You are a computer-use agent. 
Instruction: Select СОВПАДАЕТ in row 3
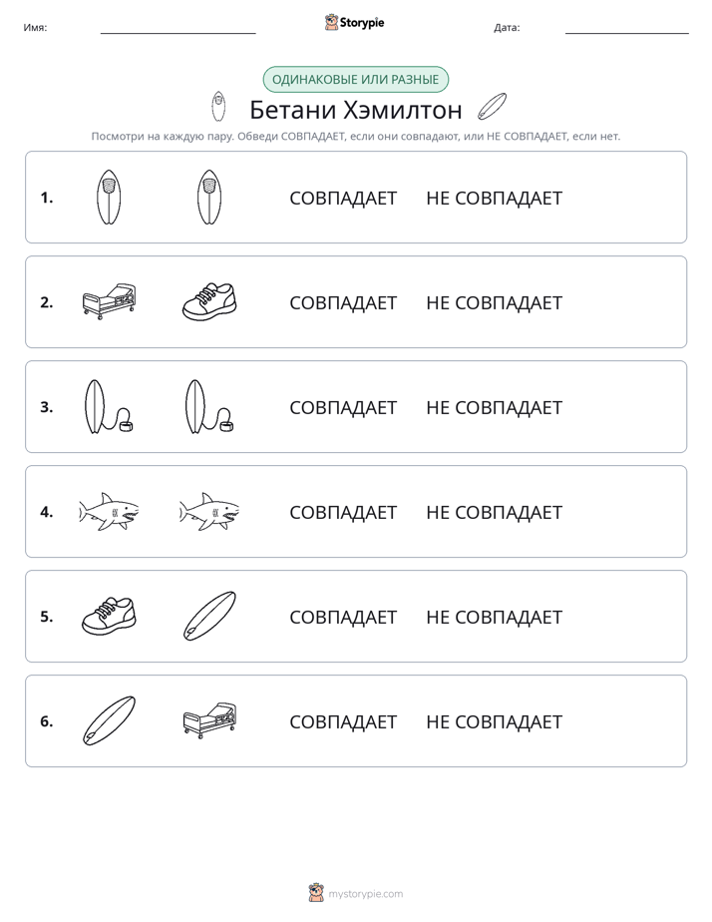[343, 407]
